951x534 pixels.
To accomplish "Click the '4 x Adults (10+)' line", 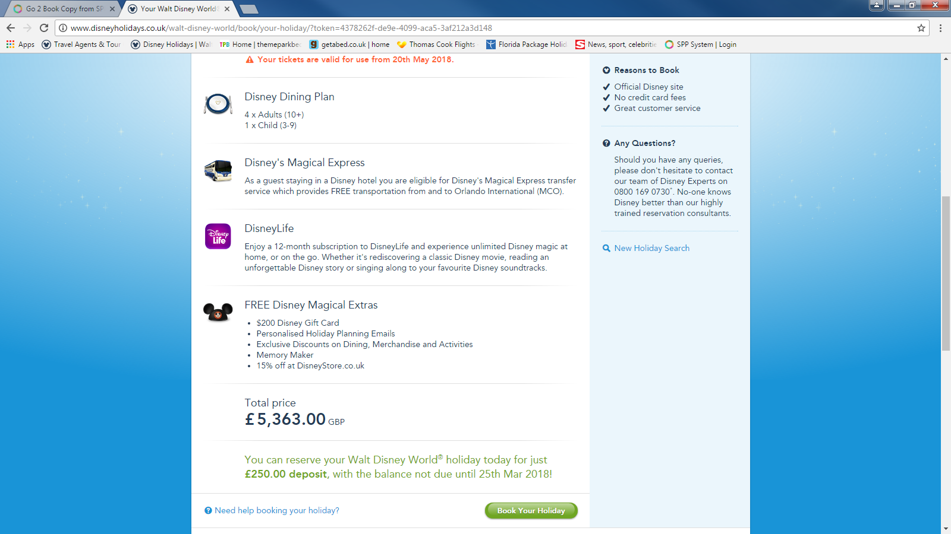I will point(274,115).
